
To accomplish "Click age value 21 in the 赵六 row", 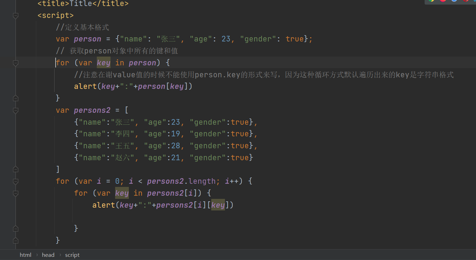I will click(175, 158).
